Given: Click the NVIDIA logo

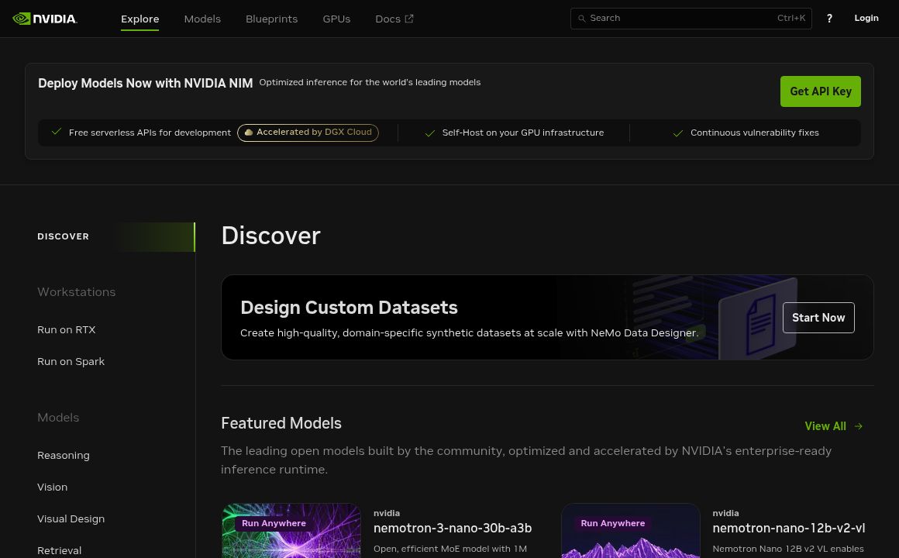Looking at the screenshot, I should (x=44, y=18).
